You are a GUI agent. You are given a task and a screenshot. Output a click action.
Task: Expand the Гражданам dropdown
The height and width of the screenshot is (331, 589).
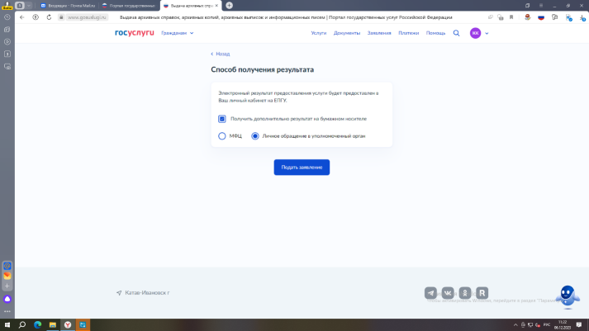(178, 33)
